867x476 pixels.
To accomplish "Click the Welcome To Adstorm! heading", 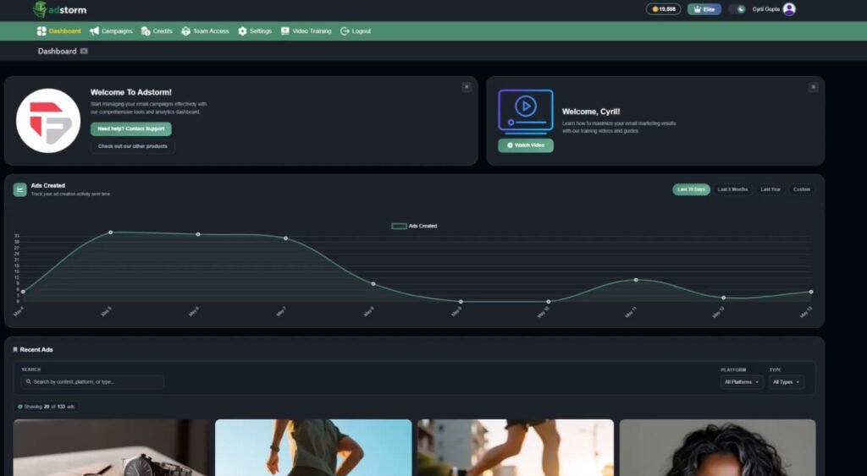I will point(131,92).
